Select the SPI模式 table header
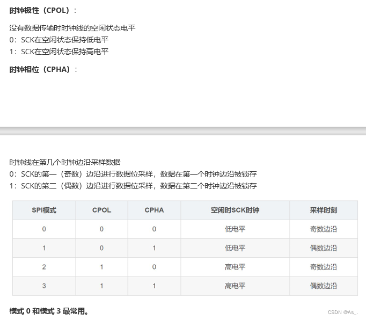366x320 pixels. pyautogui.click(x=44, y=210)
